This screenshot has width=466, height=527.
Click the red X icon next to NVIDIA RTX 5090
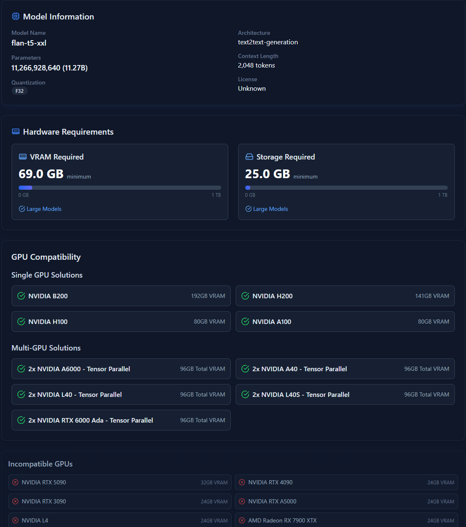[x=15, y=482]
